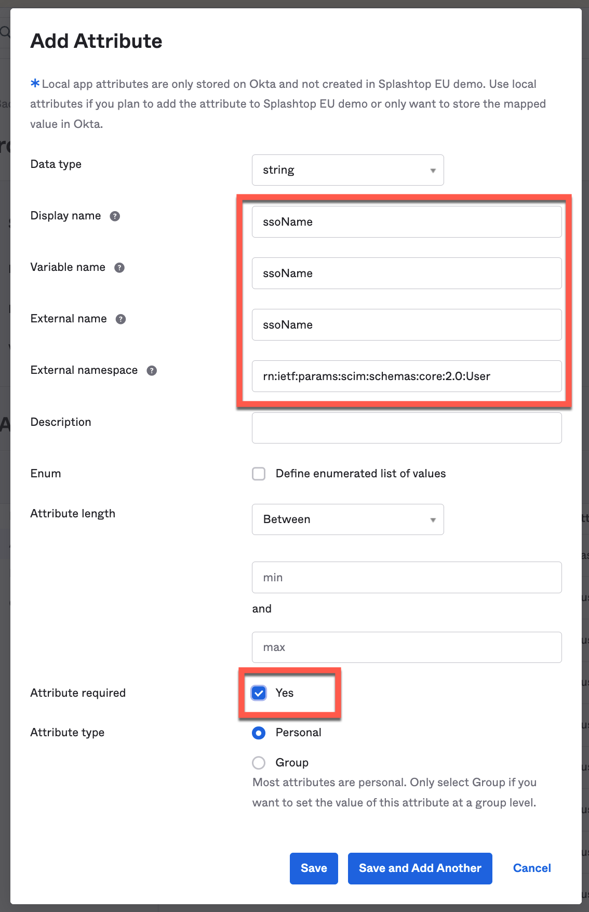Check Define enumerated list of values

pyautogui.click(x=259, y=474)
